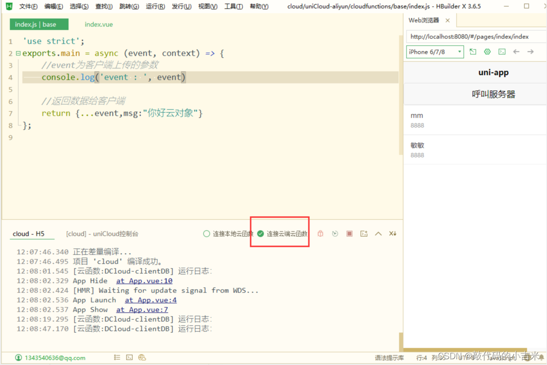The width and height of the screenshot is (547, 365).
Task: Click 语法提示库 in status bar
Action: 389,358
